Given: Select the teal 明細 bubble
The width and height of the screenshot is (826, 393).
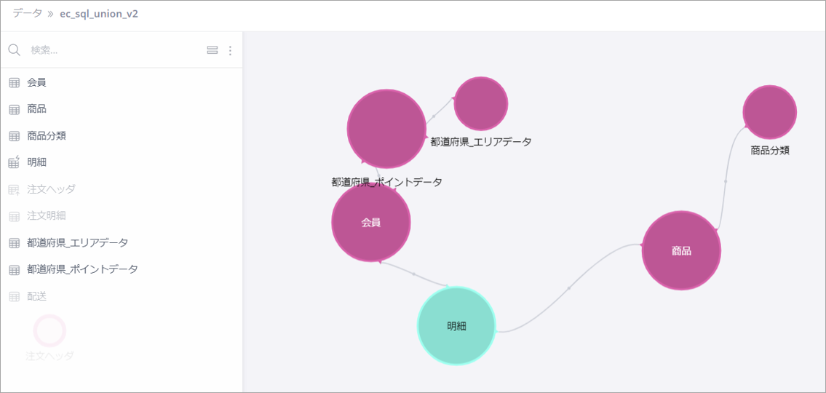Looking at the screenshot, I should click(456, 326).
